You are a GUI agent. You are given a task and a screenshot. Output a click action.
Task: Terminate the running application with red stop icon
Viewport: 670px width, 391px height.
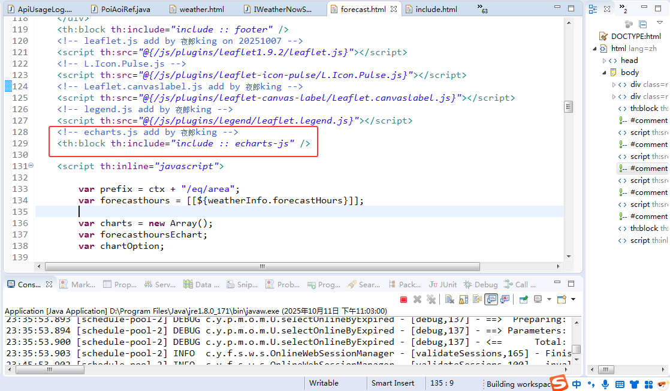[403, 299]
